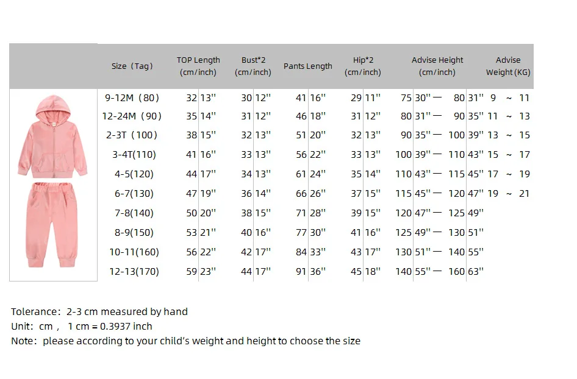Select the 12-24M (90) size row
The width and height of the screenshot is (577, 379).
pyautogui.click(x=132, y=116)
